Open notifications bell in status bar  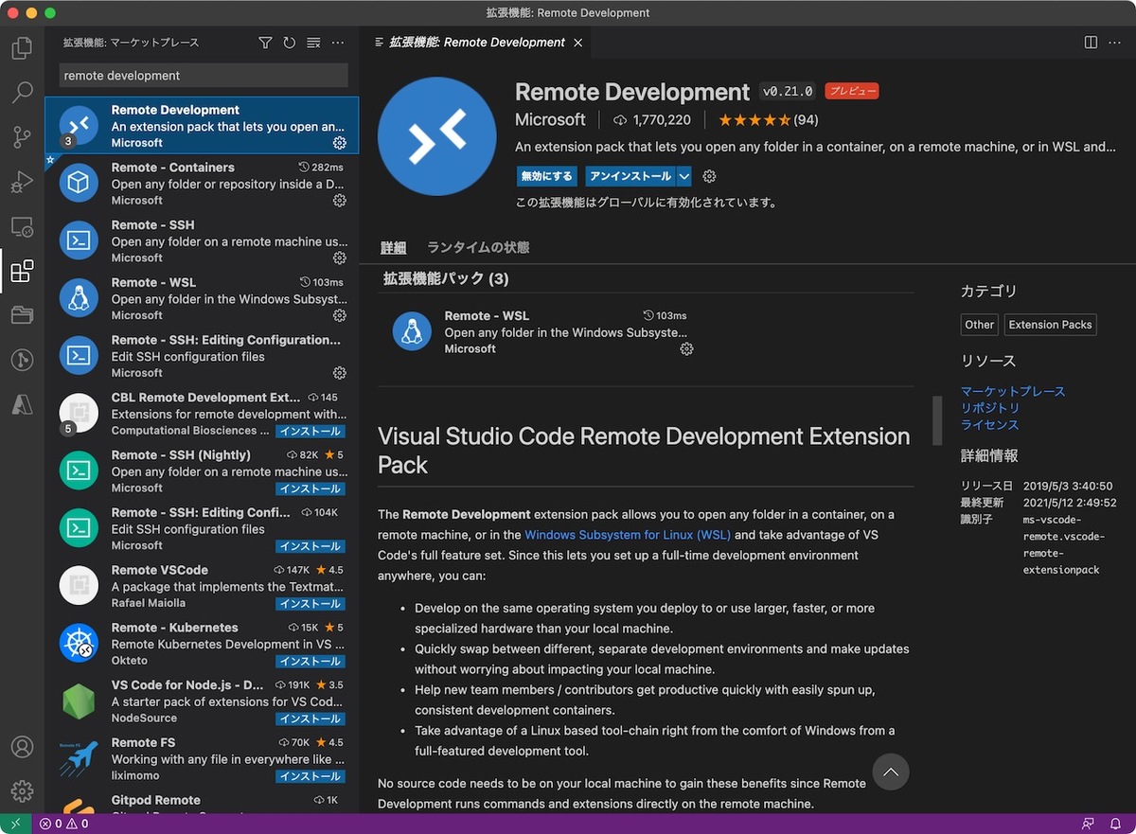pos(1115,824)
